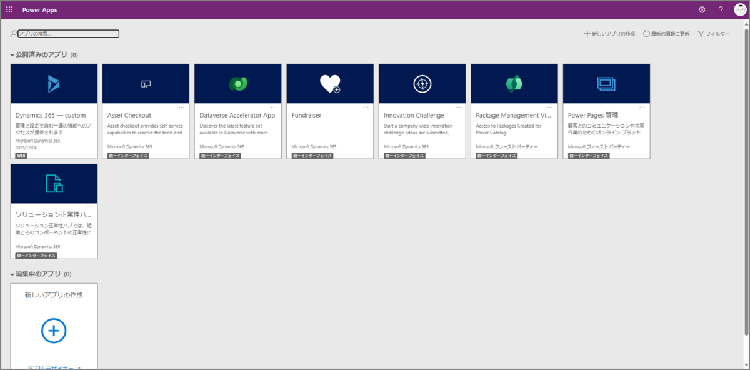Open the Innovation Challenge app title
Image resolution: width=750 pixels, height=370 pixels.
point(414,116)
